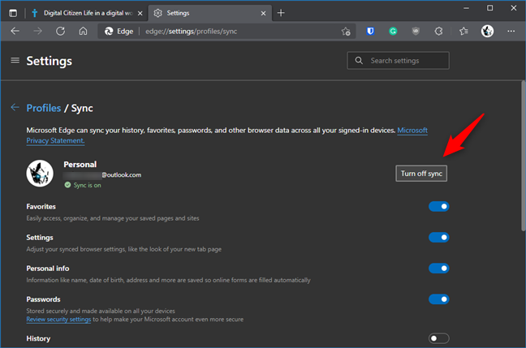Disable Favorites sync toggle
Viewport: 526px width, 348px height.
(x=438, y=207)
